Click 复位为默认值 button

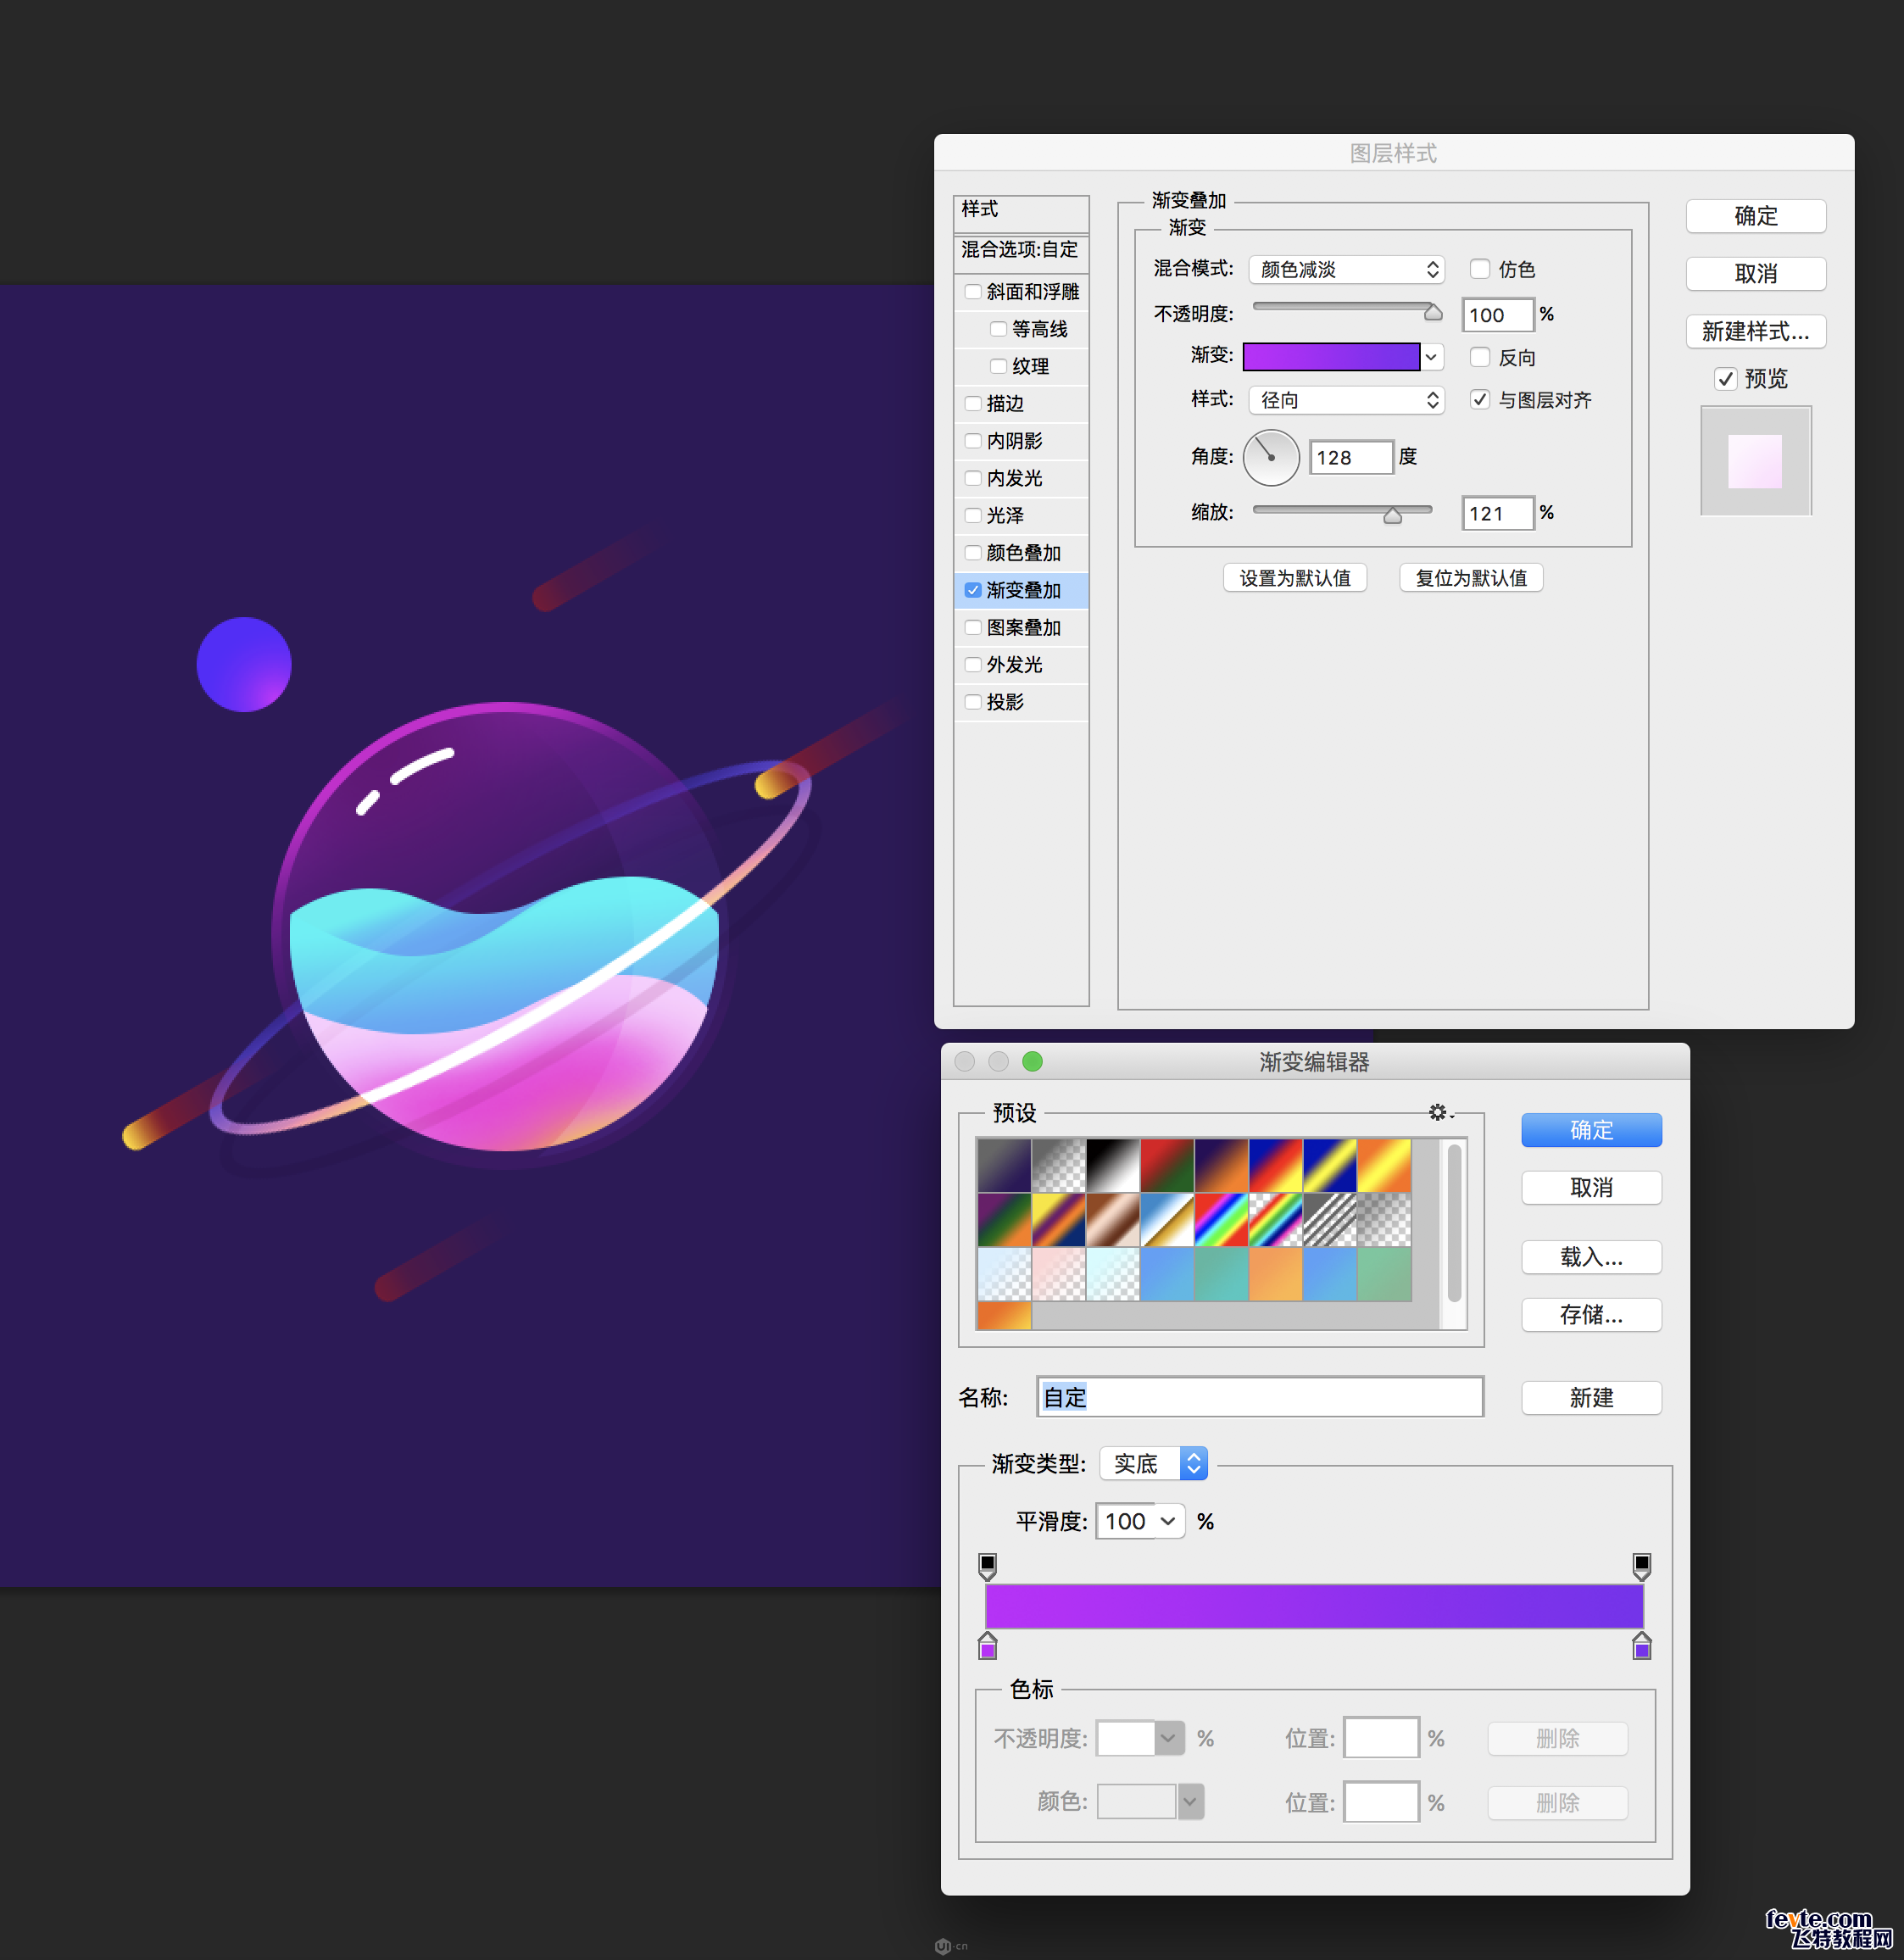point(1470,578)
